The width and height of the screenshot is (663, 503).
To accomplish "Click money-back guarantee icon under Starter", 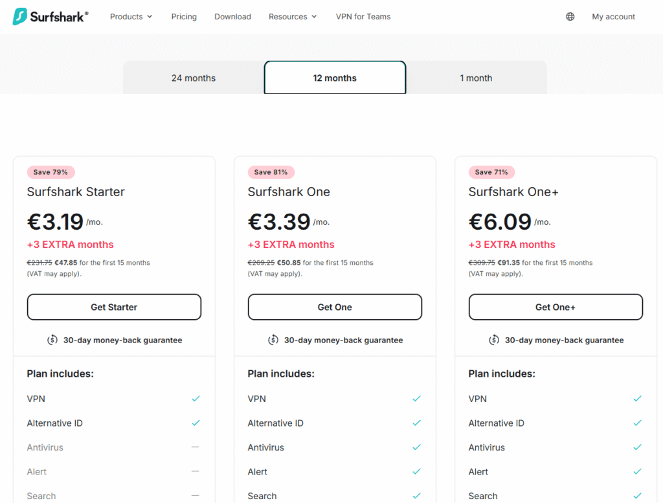I will pyautogui.click(x=52, y=340).
